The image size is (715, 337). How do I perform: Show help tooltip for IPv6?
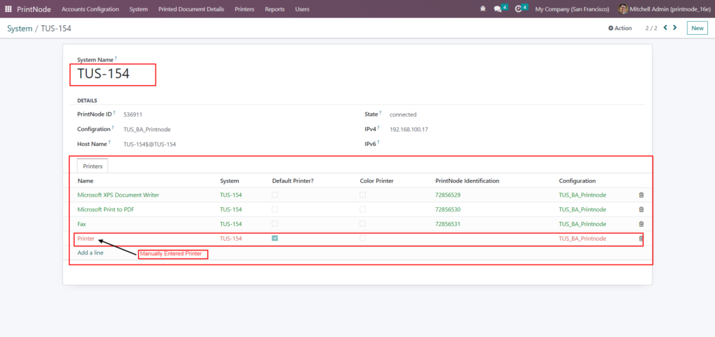[378, 142]
